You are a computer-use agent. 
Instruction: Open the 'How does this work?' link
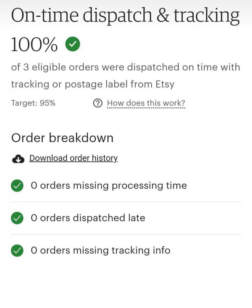146,103
